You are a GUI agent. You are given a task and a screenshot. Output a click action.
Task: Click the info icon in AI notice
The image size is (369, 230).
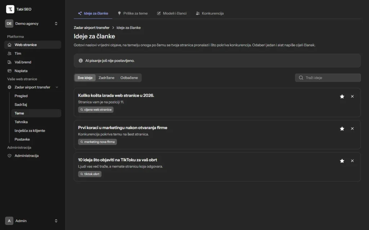[80, 60]
